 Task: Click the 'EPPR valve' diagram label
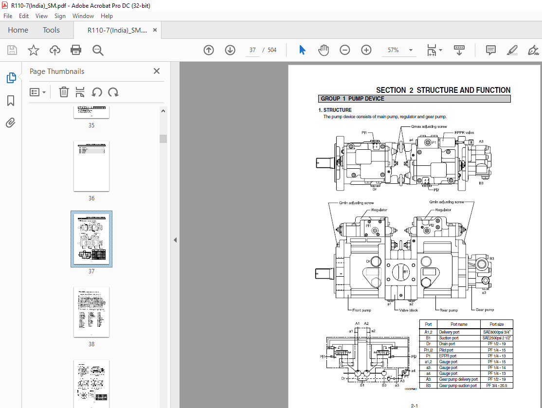pos(464,133)
